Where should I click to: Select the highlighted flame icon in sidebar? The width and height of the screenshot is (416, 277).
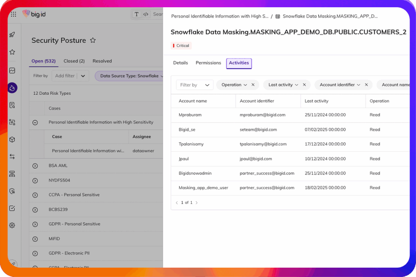[12, 88]
